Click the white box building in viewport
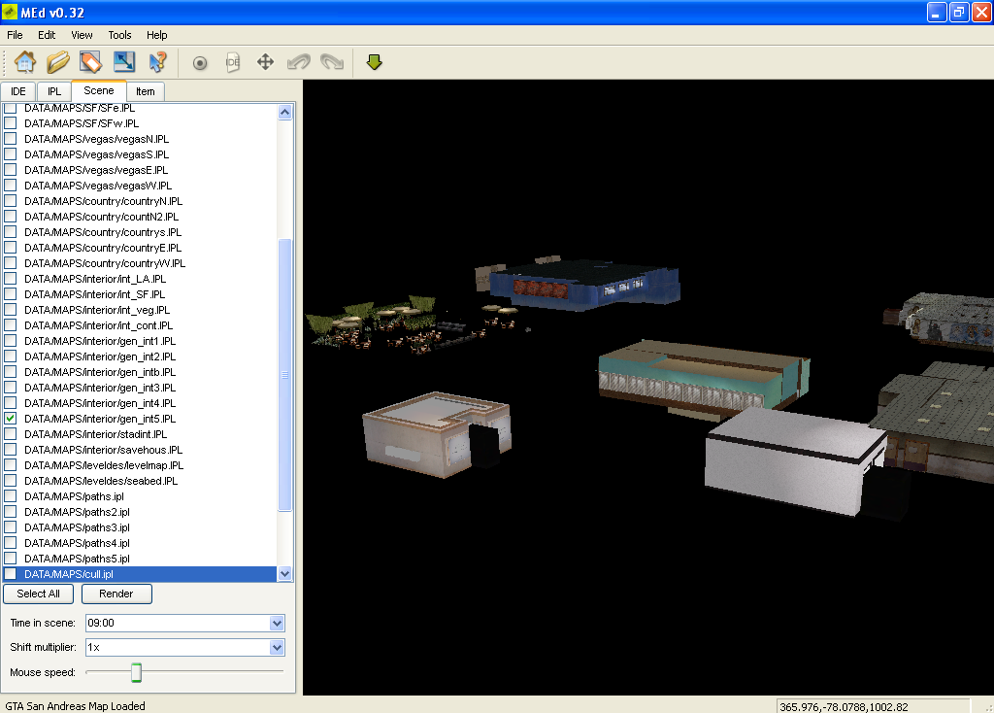 (x=796, y=461)
